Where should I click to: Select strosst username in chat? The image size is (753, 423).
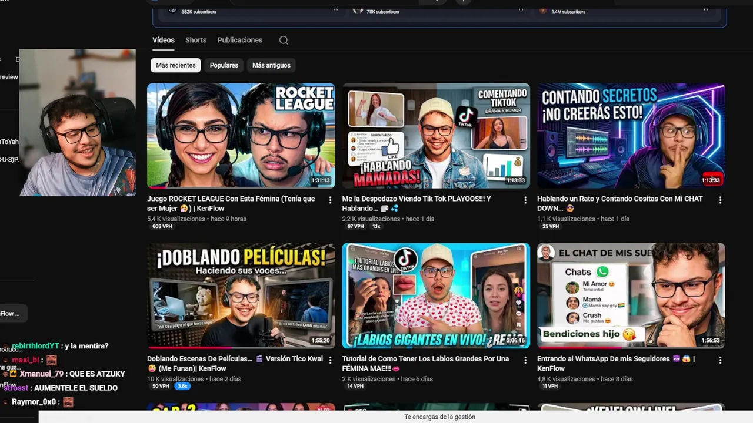pos(15,388)
